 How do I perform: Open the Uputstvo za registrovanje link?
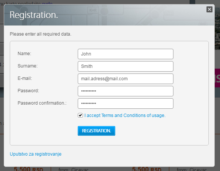[36, 154]
